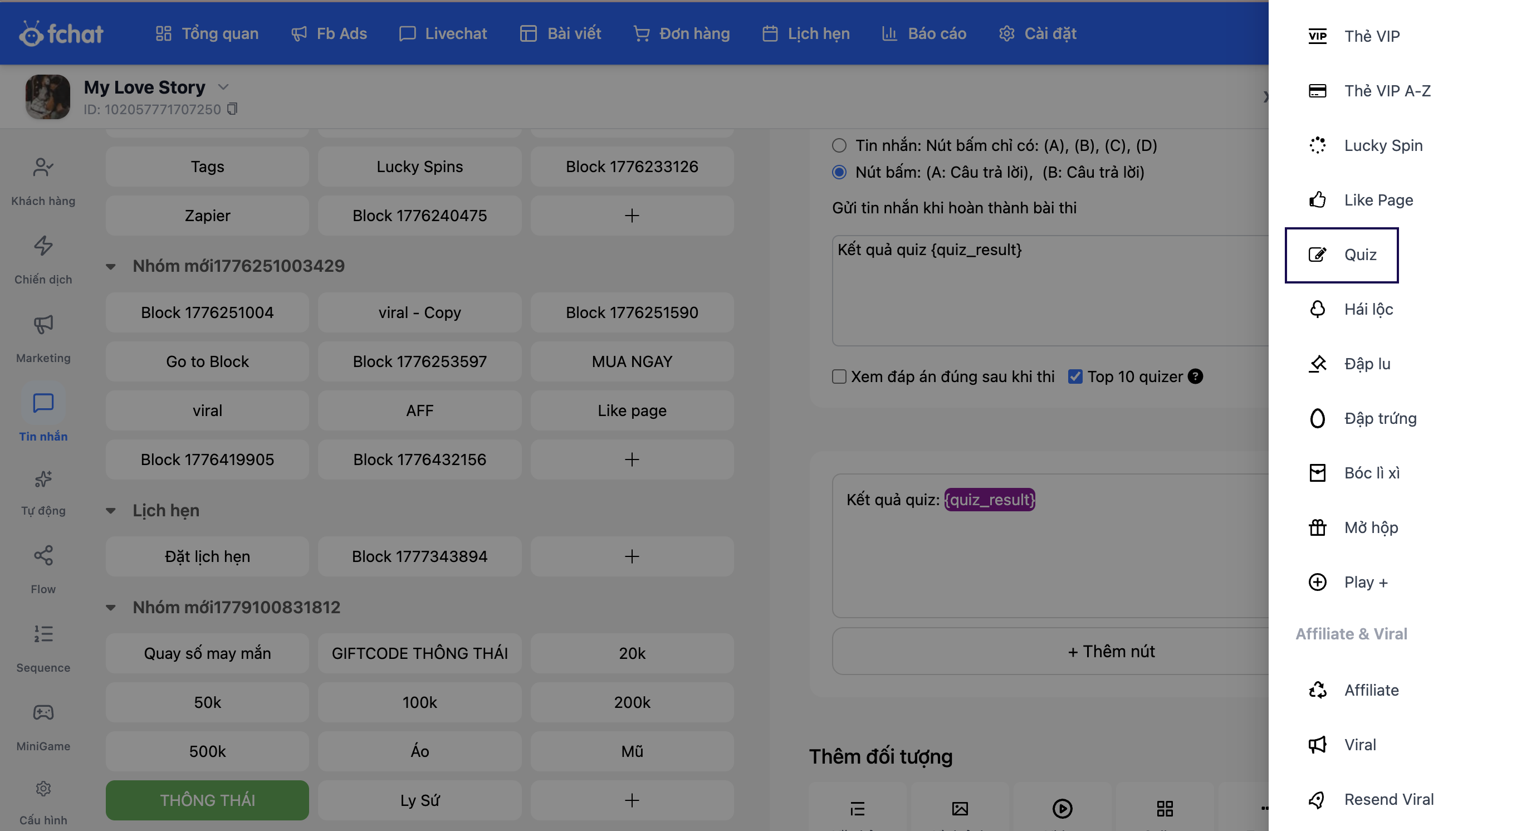Select radio Tin nhắn: Nút bấm chỉ có (A),(B)
Screen dimensions: 1536x831
coord(839,145)
